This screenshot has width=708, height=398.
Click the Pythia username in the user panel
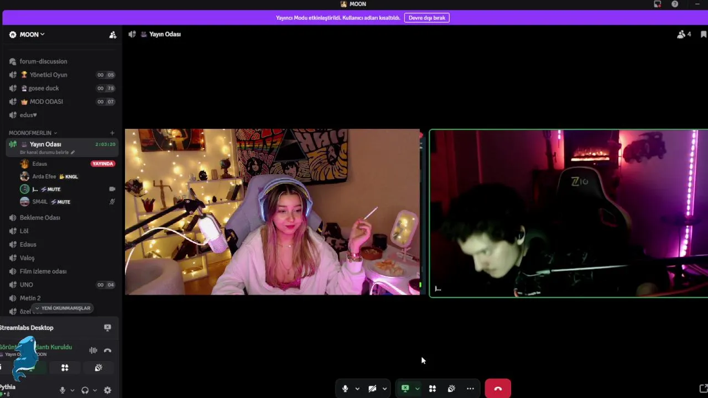[x=8, y=387]
